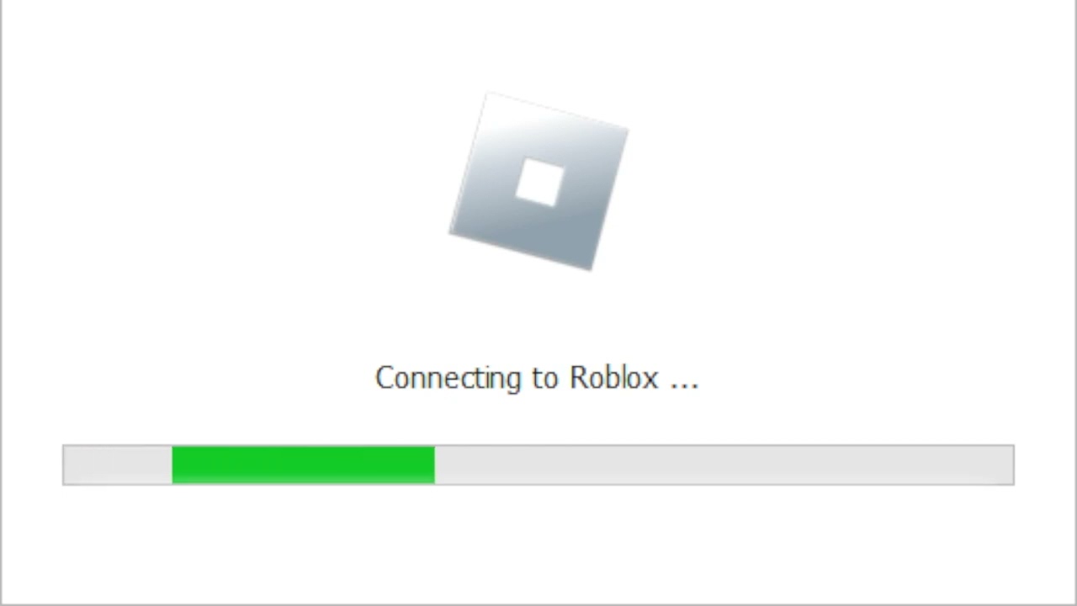The height and width of the screenshot is (606, 1077).
Task: Click the far left end of progress bar
Action: [67, 465]
